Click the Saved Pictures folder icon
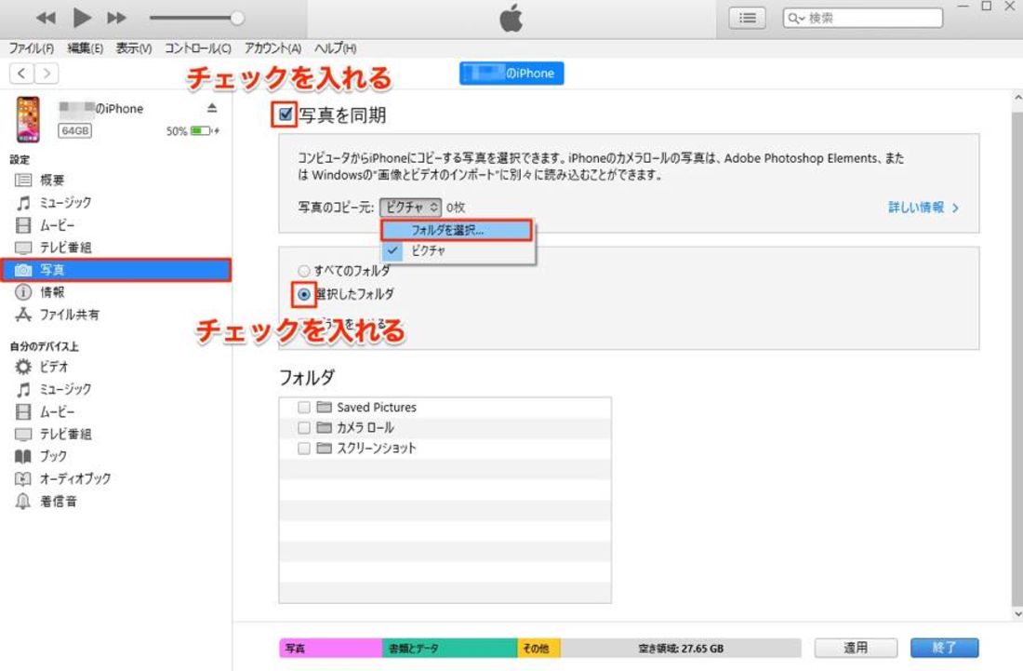This screenshot has width=1023, height=671. click(325, 408)
